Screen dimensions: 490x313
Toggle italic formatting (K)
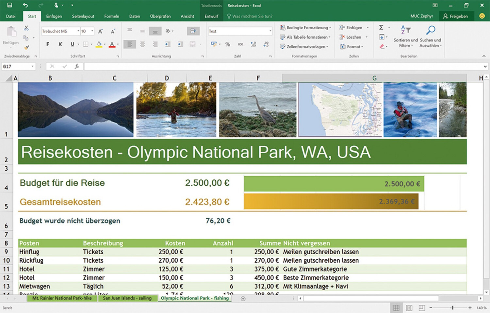point(60,44)
